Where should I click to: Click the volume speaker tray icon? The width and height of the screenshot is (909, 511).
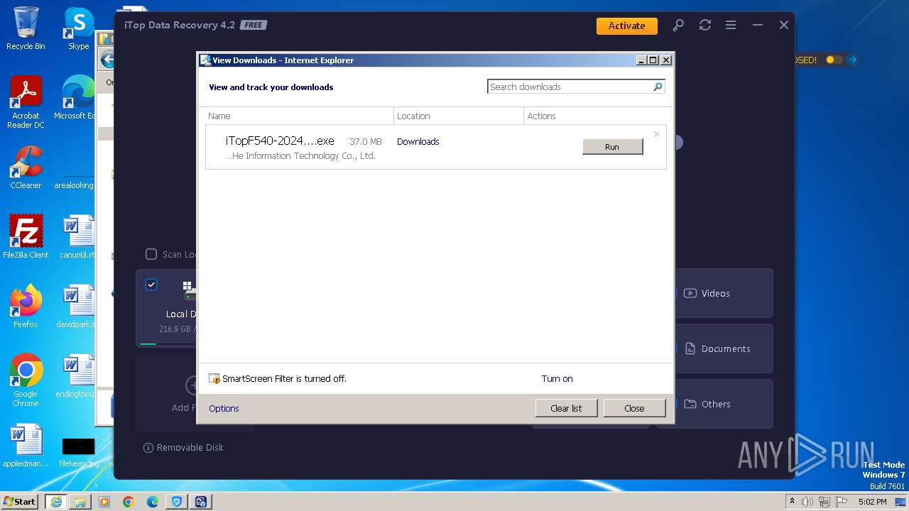pyautogui.click(x=807, y=502)
